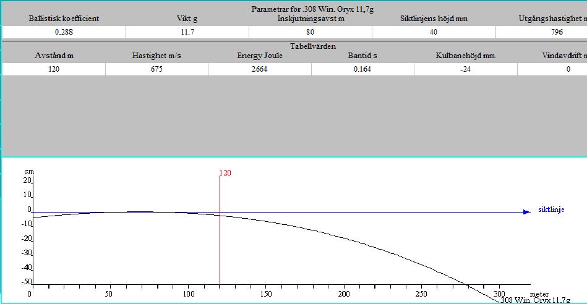Click the Kulbanehöjd mm column header
The height and width of the screenshot is (304, 587).
tap(465, 56)
